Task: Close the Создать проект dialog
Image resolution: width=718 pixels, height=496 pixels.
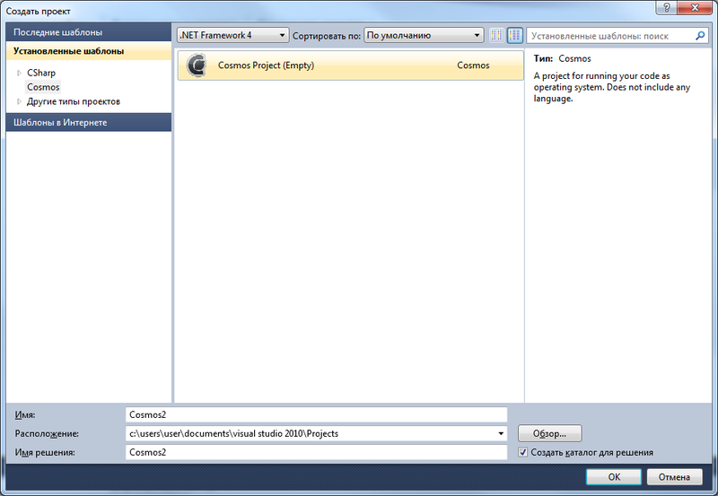Action: (x=695, y=7)
